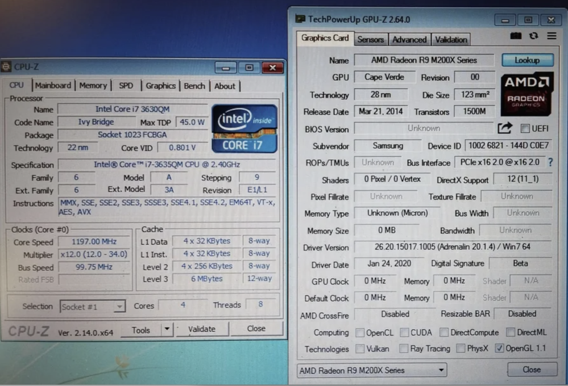
Task: Minimize the GPU-Z window
Action: (x=505, y=20)
